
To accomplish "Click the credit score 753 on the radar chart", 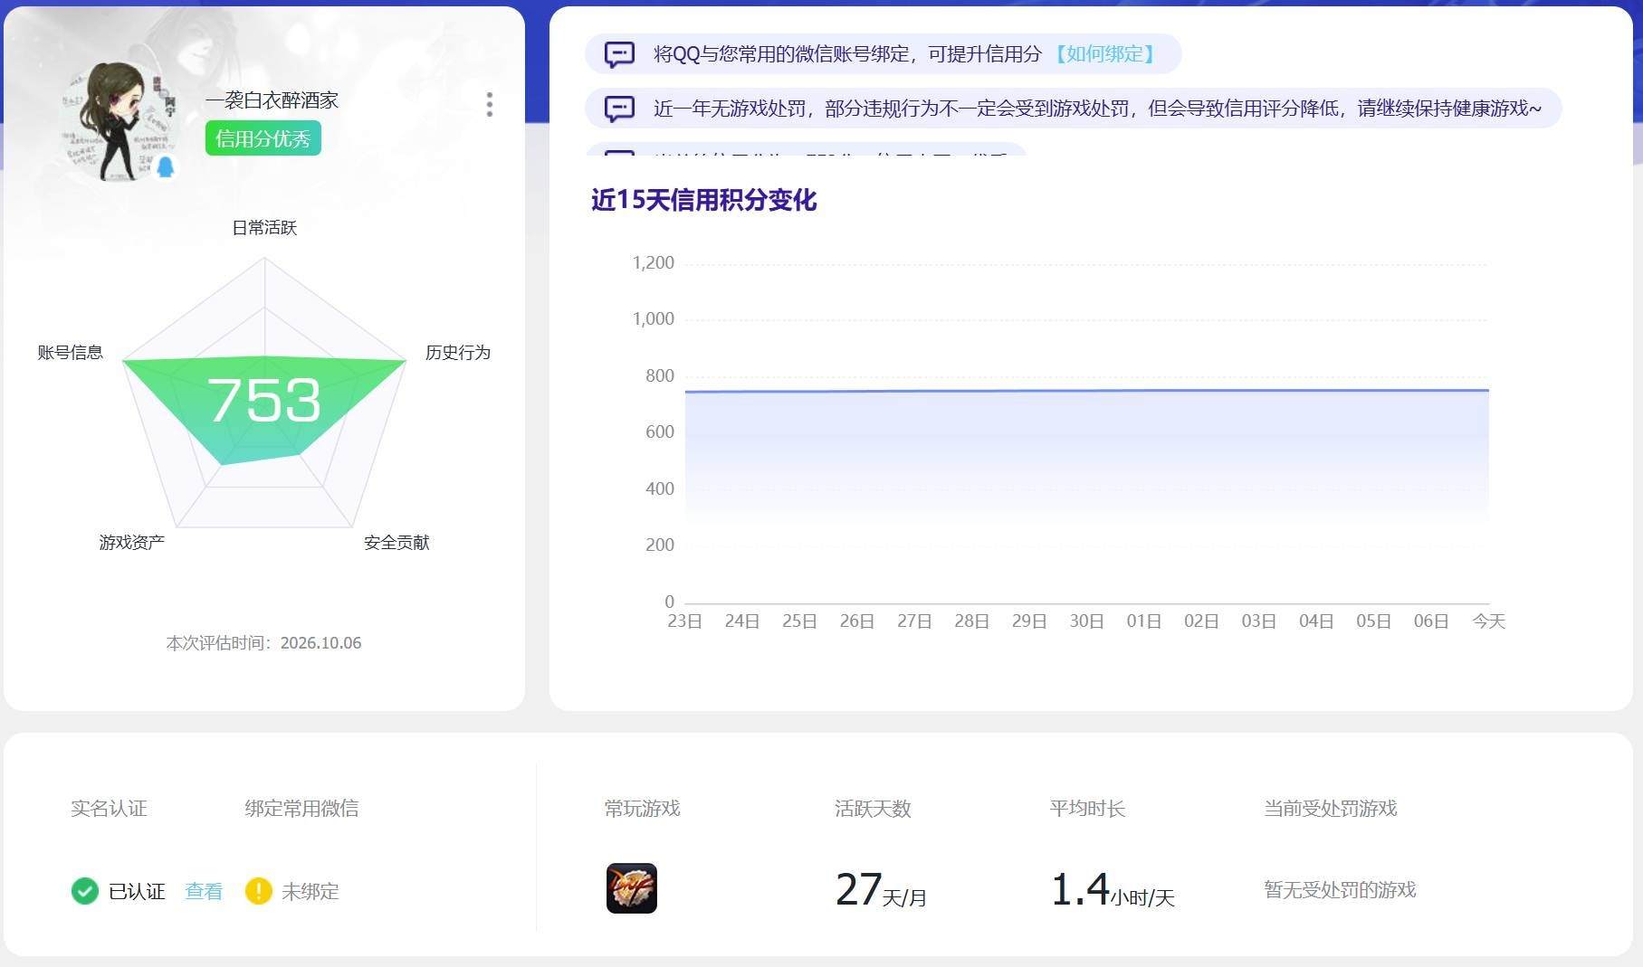I will [x=264, y=400].
